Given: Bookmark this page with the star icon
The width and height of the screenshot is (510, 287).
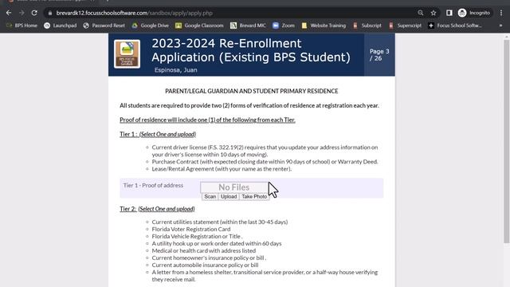Looking at the screenshot, I should (433, 13).
